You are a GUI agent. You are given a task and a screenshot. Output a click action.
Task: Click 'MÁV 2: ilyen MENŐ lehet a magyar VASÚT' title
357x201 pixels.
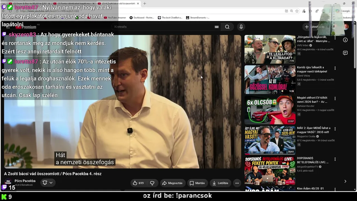314,130
